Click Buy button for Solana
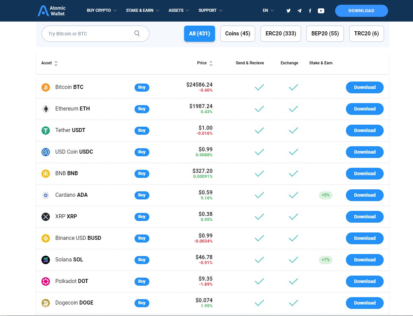The width and height of the screenshot is (413, 316). pyautogui.click(x=142, y=260)
